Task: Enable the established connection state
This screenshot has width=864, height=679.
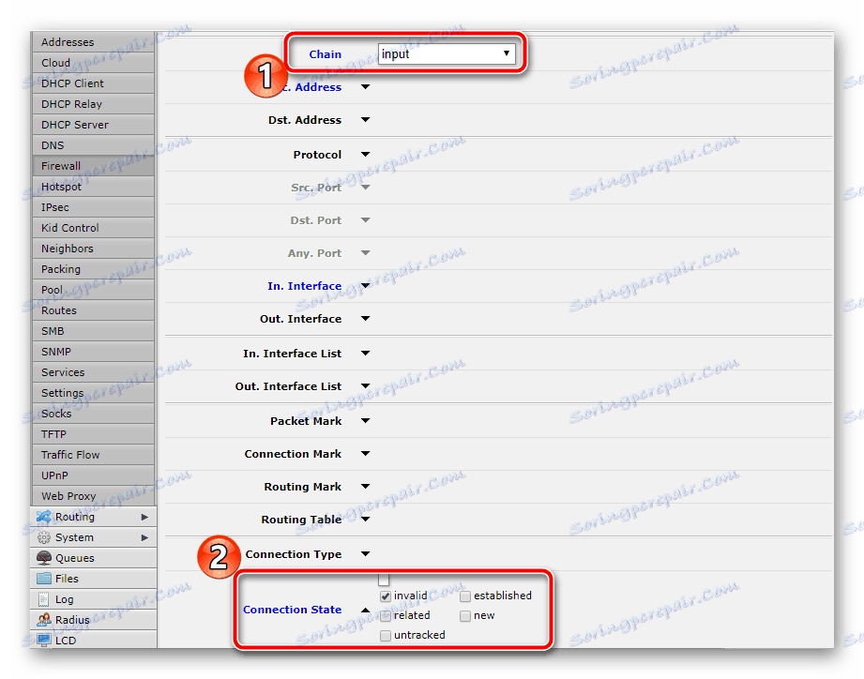Action: [465, 596]
